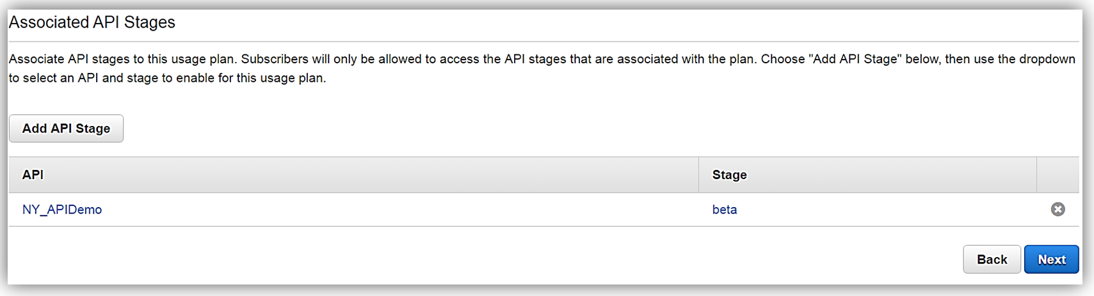This screenshot has width=1094, height=296.
Task: Open the beta stage link
Action: pyautogui.click(x=725, y=210)
